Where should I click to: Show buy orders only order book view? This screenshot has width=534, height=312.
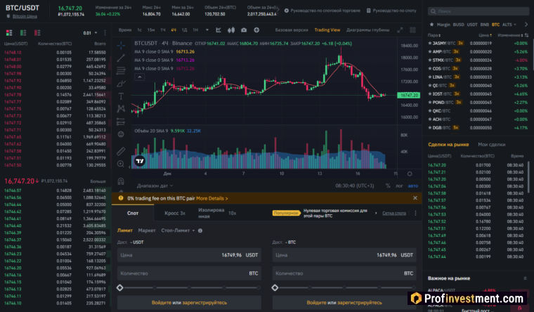pos(23,33)
